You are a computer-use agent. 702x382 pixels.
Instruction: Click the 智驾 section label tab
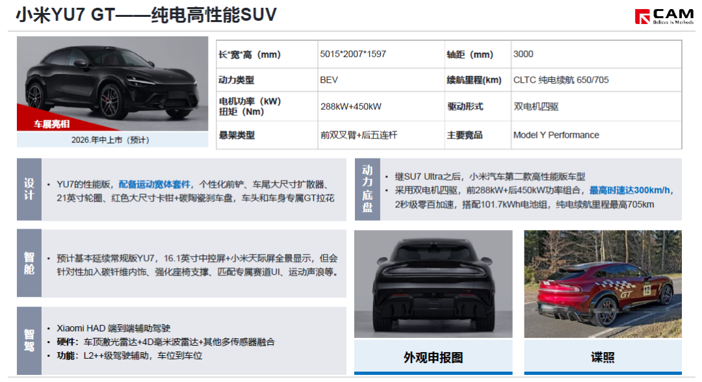(29, 341)
